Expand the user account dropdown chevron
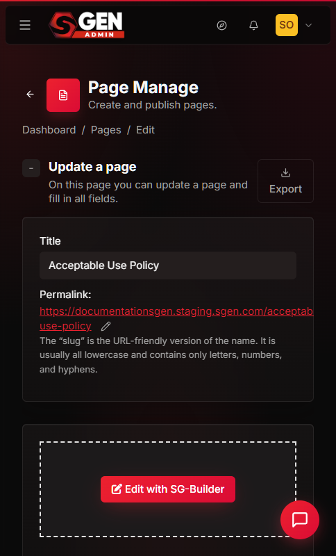 click(x=308, y=25)
